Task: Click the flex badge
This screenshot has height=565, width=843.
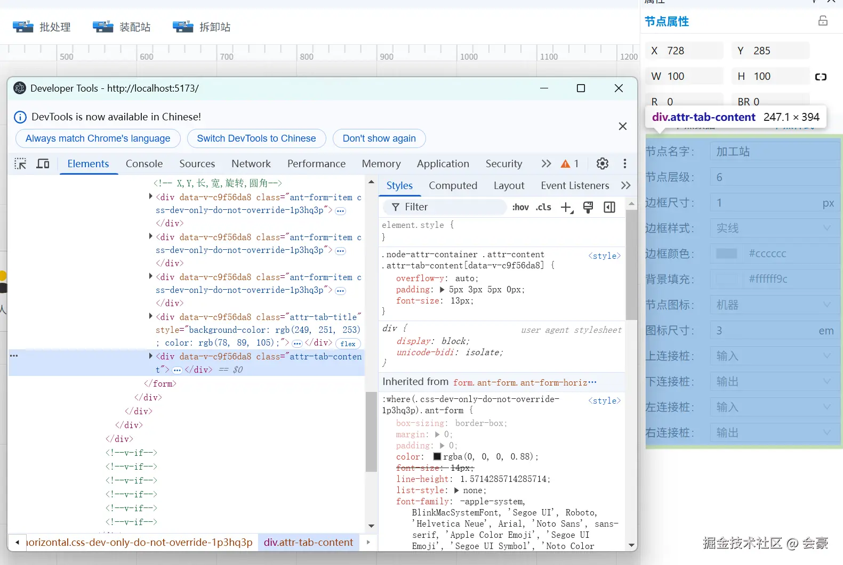Action: click(x=348, y=343)
